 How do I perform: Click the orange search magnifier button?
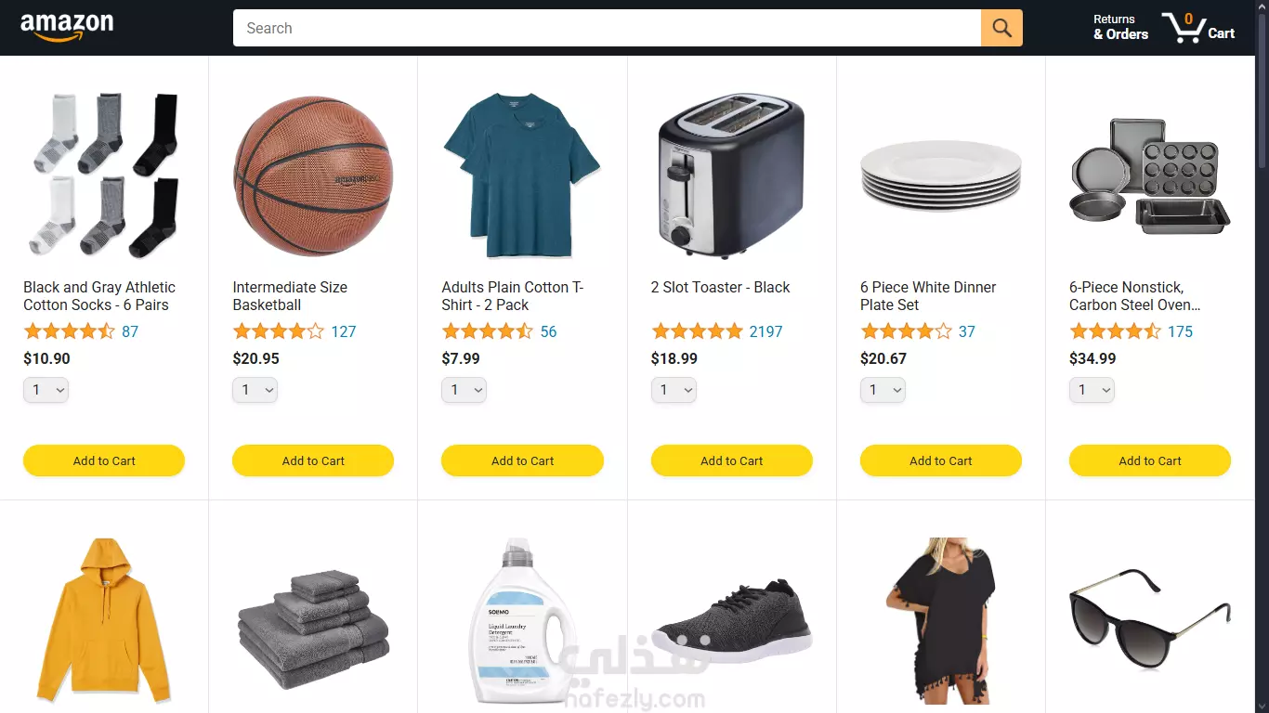(x=1001, y=28)
